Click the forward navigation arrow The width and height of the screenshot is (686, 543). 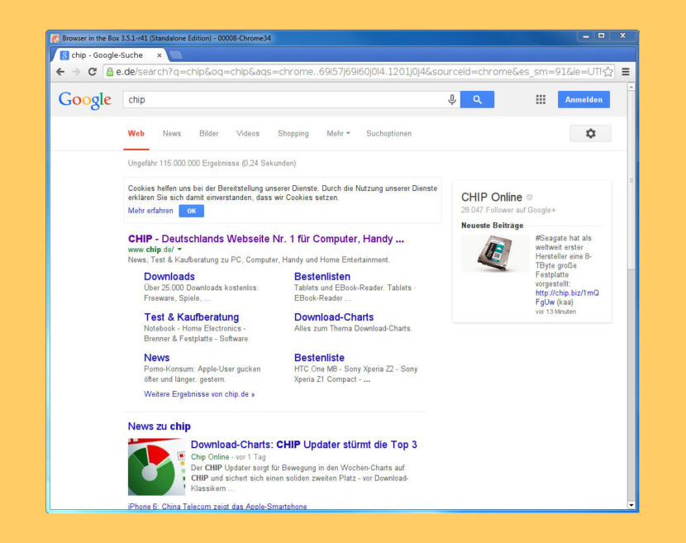click(x=75, y=71)
